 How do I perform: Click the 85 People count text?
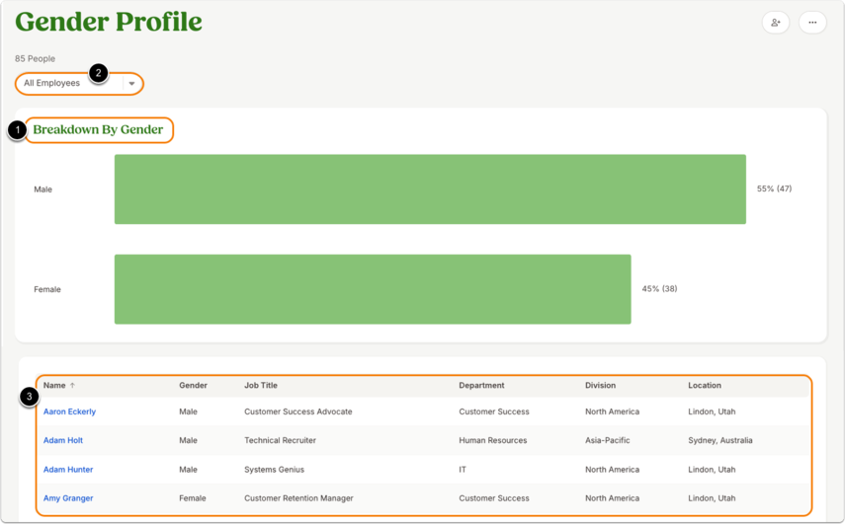35,58
